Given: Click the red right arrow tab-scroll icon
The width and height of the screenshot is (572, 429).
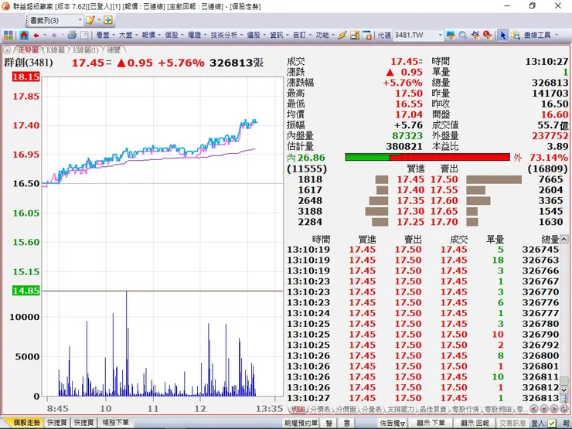Looking at the screenshot, I should (x=553, y=409).
